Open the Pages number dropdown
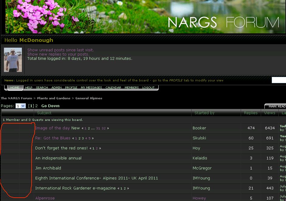The height and width of the screenshot is (201, 286). pos(21,106)
